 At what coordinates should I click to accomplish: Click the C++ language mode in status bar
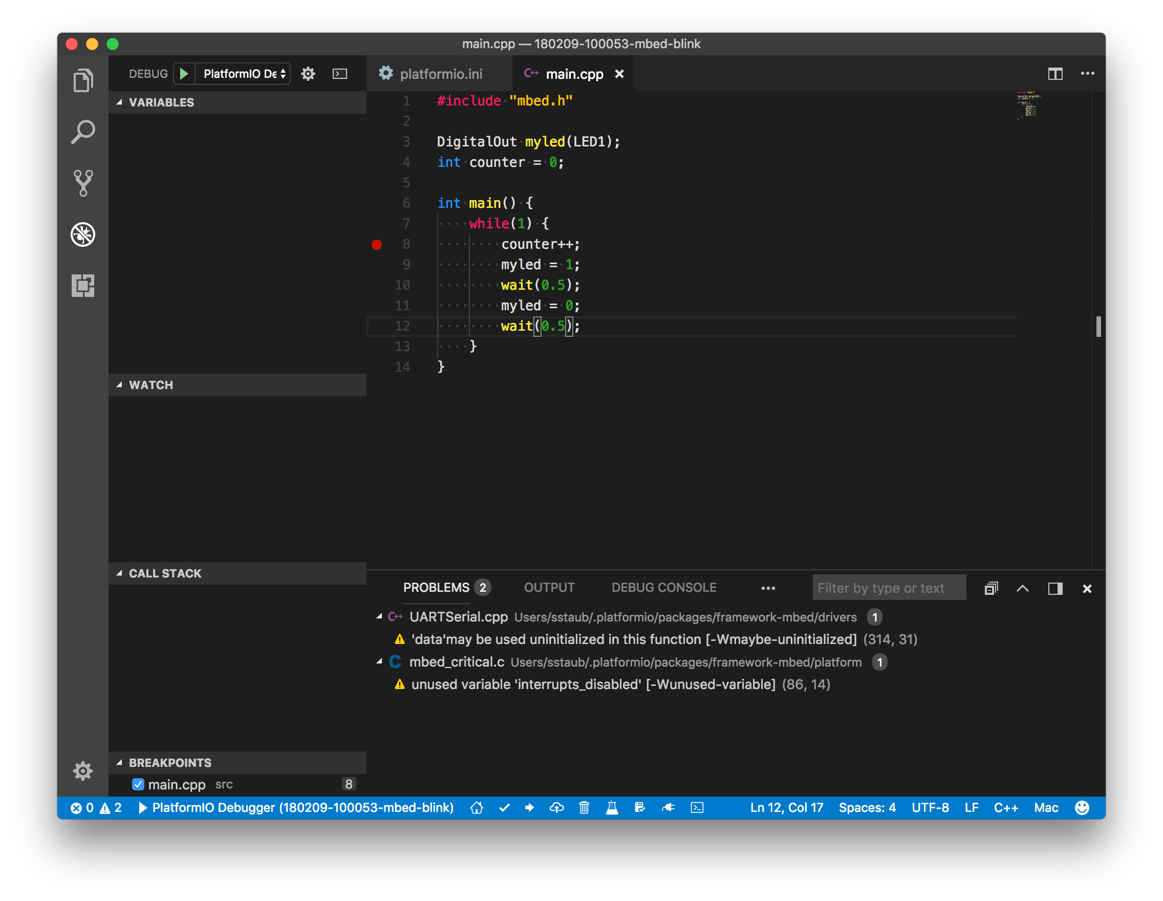coord(1005,808)
